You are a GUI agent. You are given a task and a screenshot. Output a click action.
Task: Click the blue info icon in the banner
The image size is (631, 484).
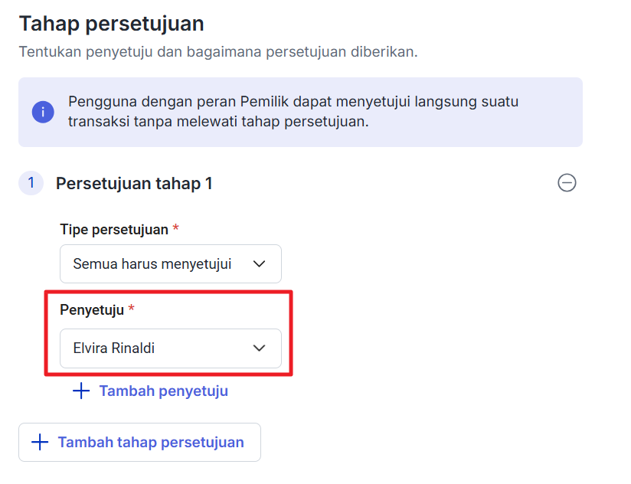tap(43, 112)
